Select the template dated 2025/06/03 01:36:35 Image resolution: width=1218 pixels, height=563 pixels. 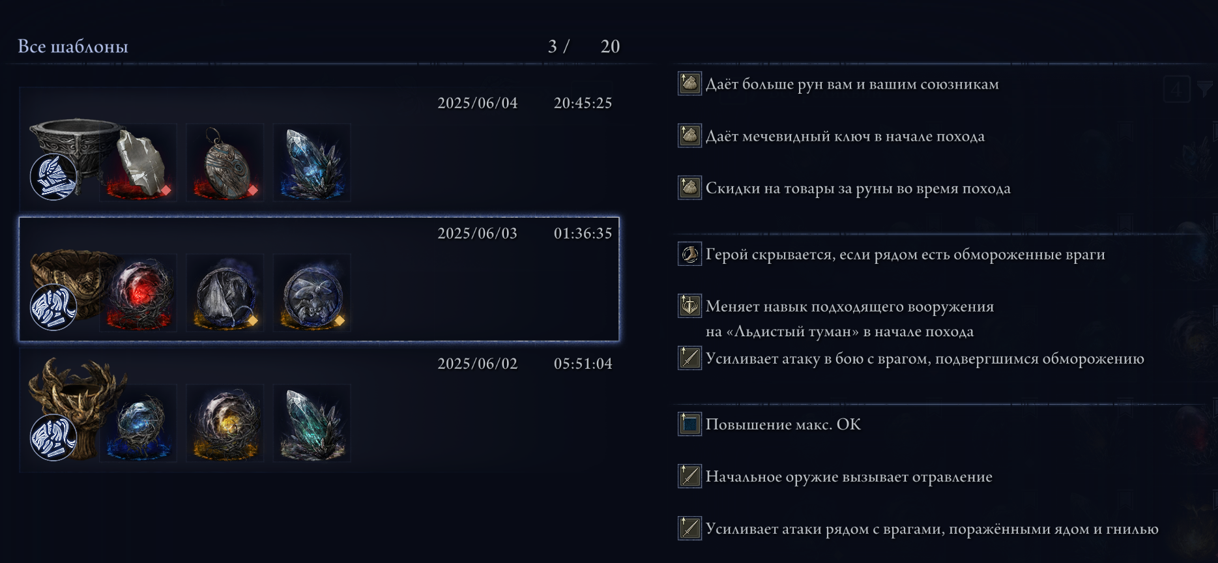pyautogui.click(x=319, y=279)
